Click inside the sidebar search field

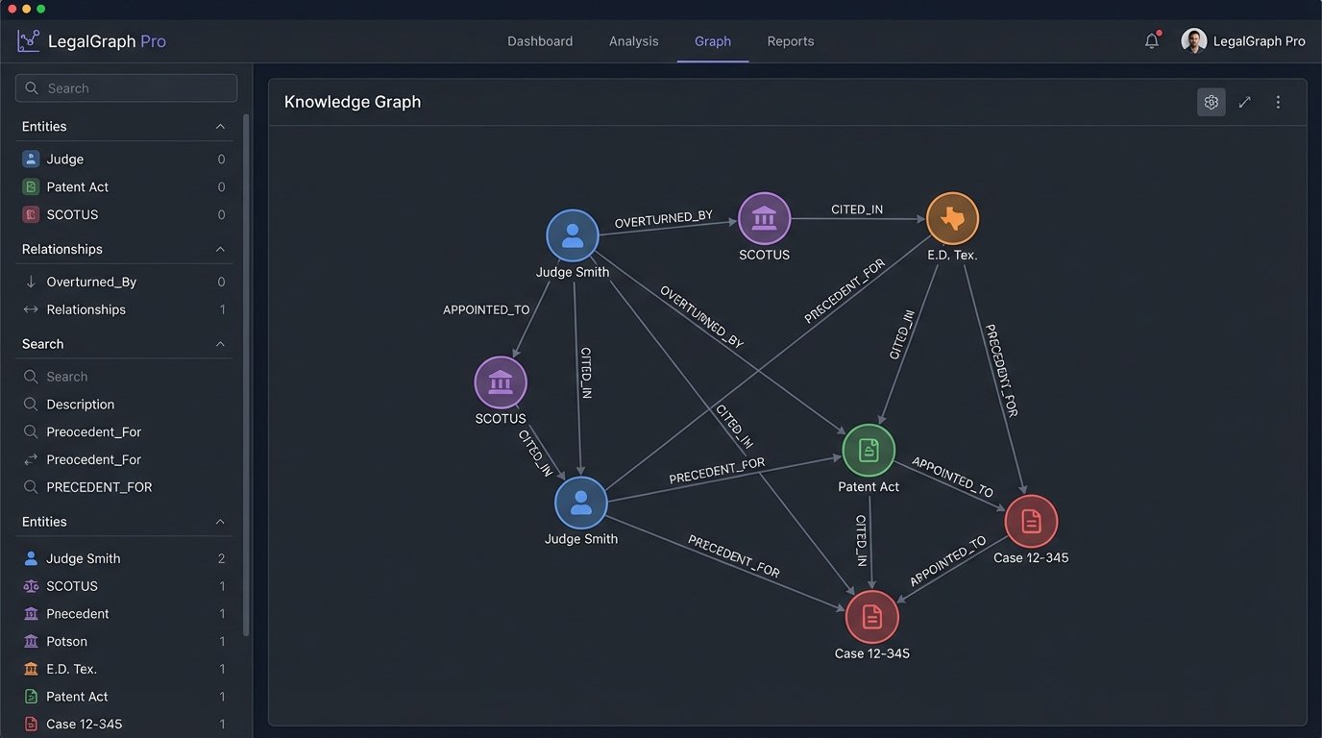pyautogui.click(x=125, y=87)
